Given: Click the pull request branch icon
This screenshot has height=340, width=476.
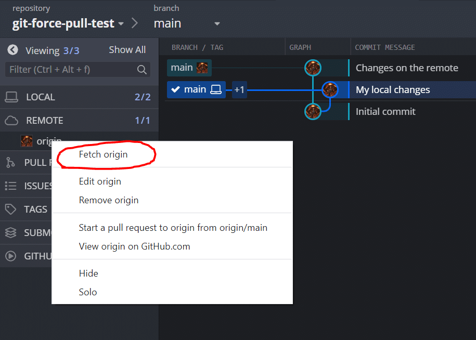Looking at the screenshot, I should click(x=10, y=163).
